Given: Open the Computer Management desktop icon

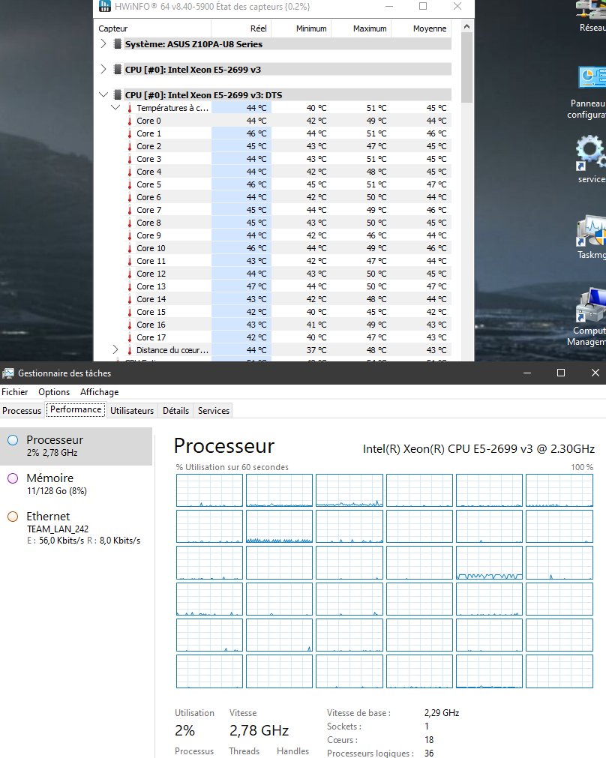Looking at the screenshot, I should 591,305.
